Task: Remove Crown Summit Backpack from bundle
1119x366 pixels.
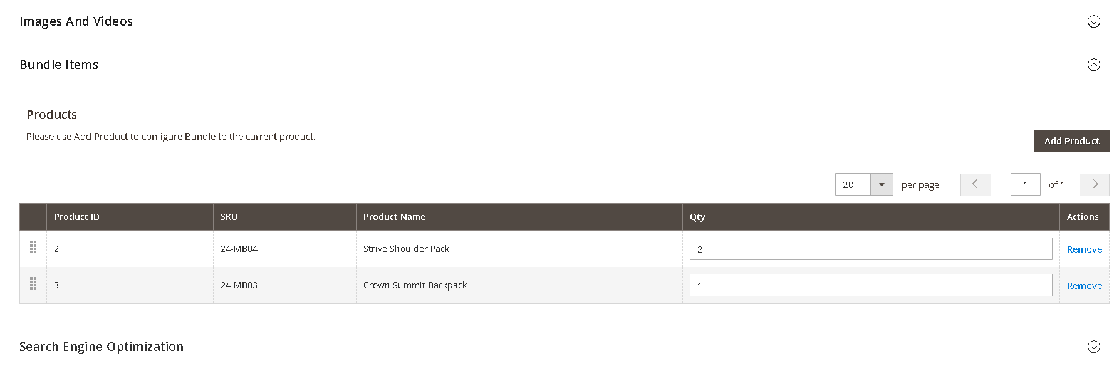Action: pos(1084,286)
